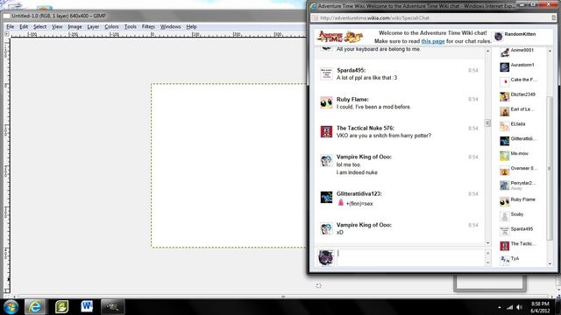Click the Windows Start orb
Screen dimensions: 561x315
[11, 307]
